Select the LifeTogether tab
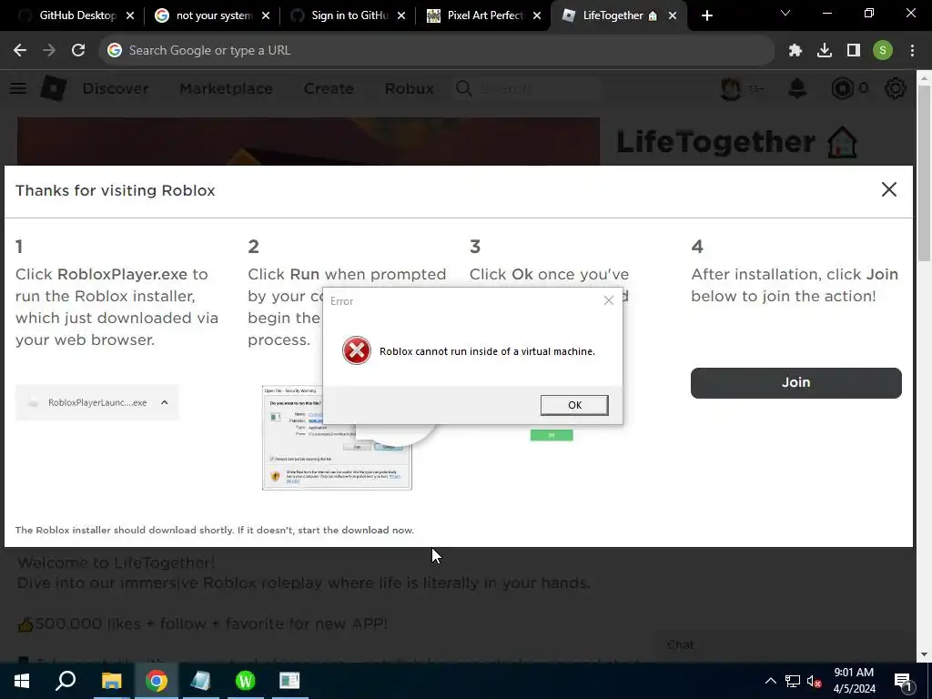The image size is (932, 699). pyautogui.click(x=618, y=15)
